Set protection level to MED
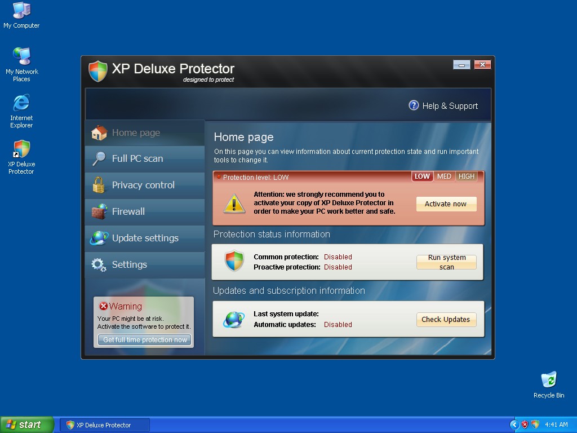Image resolution: width=577 pixels, height=433 pixels. pos(444,176)
